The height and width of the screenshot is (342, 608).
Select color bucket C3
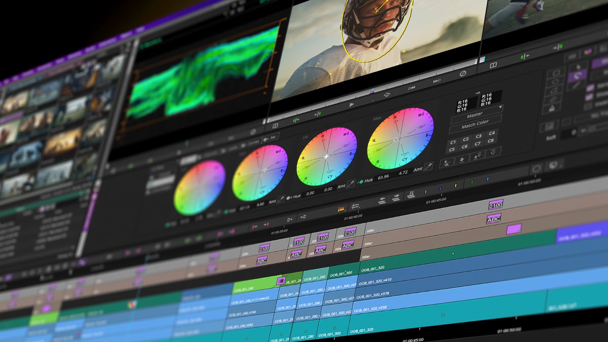[x=478, y=136]
